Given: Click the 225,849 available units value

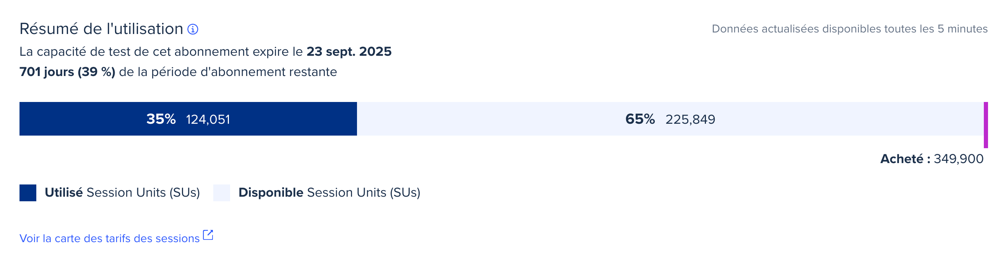Looking at the screenshot, I should point(690,120).
